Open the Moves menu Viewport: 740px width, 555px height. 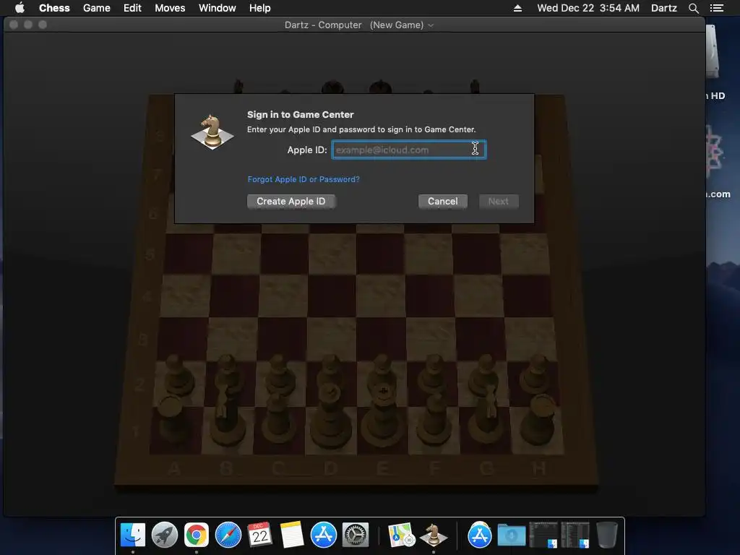pyautogui.click(x=170, y=8)
